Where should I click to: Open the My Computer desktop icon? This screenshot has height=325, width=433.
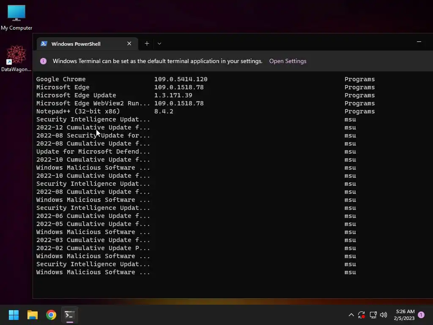(x=16, y=17)
